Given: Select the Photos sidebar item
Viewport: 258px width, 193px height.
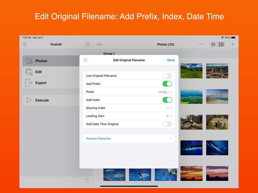Looking at the screenshot, I should click(51, 61).
